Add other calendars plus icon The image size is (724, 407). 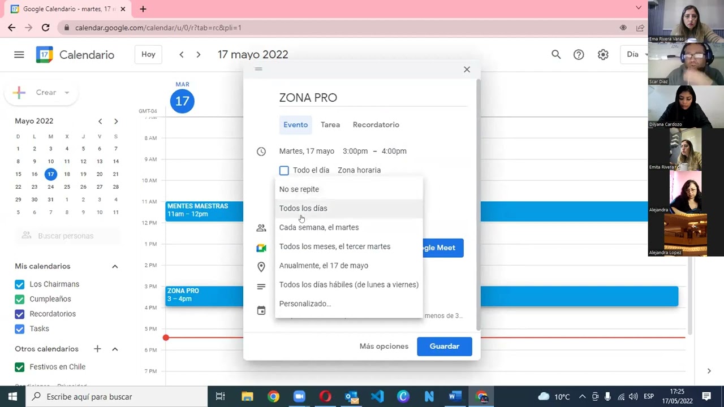pos(97,349)
